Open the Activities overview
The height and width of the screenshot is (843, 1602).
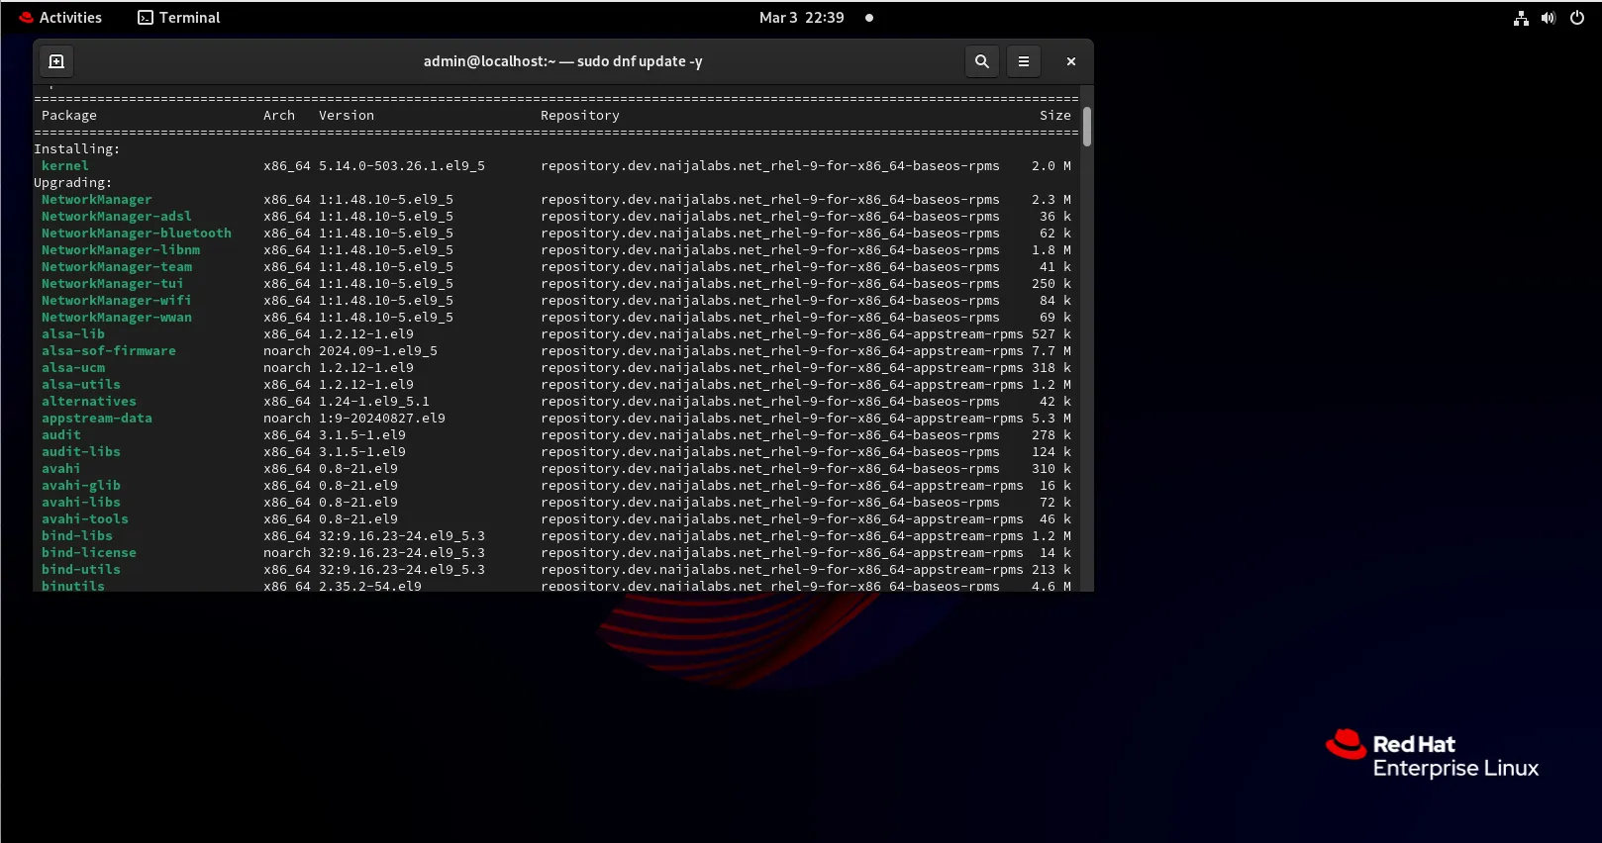point(60,18)
